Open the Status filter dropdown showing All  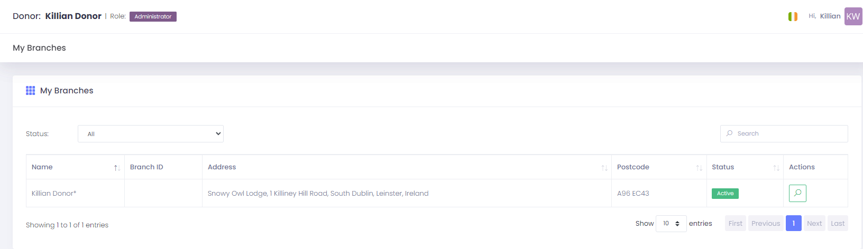(151, 134)
